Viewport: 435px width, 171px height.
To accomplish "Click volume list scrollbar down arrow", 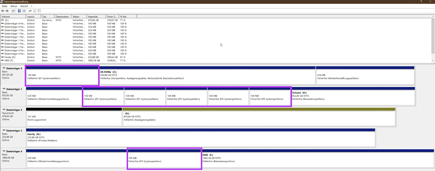I will (433, 61).
